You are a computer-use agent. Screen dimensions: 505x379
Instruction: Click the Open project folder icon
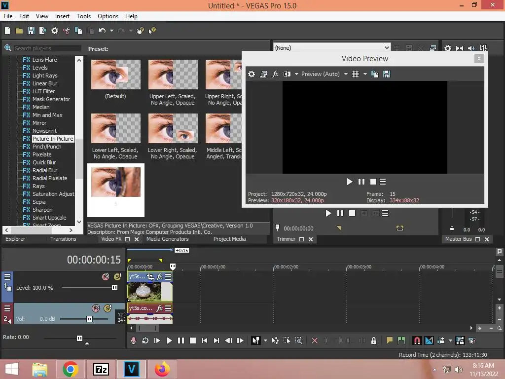pyautogui.click(x=19, y=31)
